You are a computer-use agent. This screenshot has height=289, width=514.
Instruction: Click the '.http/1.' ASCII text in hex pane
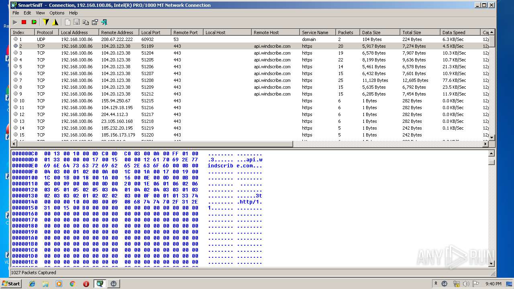click(x=249, y=202)
